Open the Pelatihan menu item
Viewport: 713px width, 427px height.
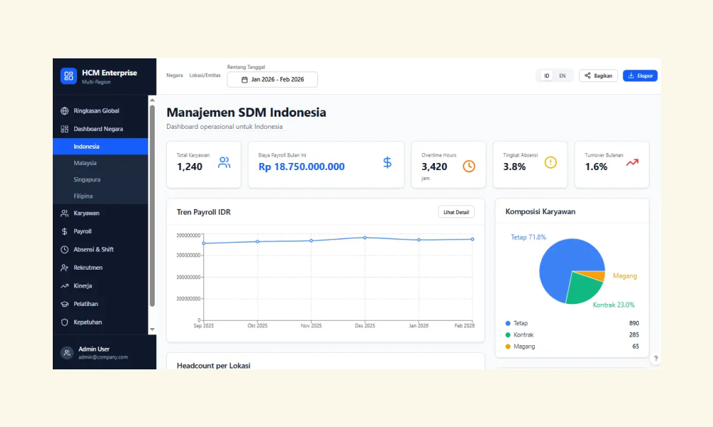pyautogui.click(x=101, y=304)
